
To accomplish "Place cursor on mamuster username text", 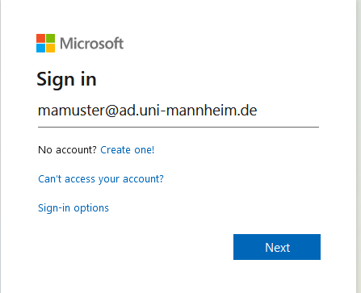I will coord(71,111).
